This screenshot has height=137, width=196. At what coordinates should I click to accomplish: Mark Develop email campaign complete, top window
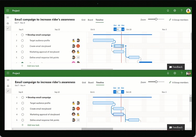tap(22, 35)
